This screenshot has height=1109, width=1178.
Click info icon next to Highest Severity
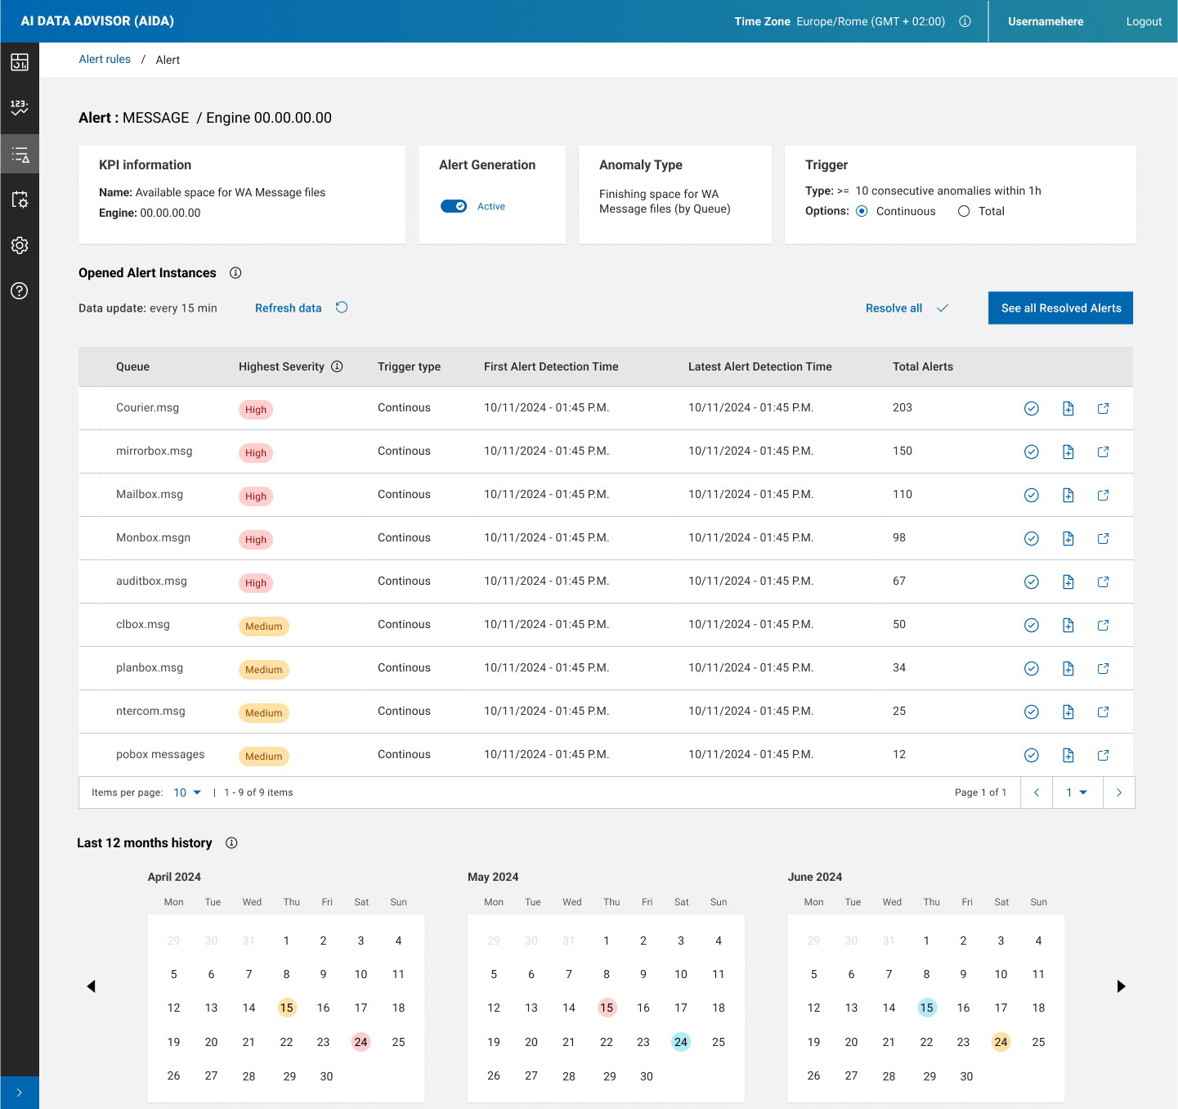[x=337, y=367]
